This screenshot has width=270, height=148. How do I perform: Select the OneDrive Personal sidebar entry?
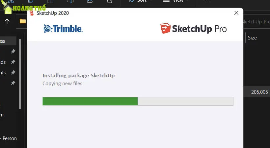tap(9, 138)
